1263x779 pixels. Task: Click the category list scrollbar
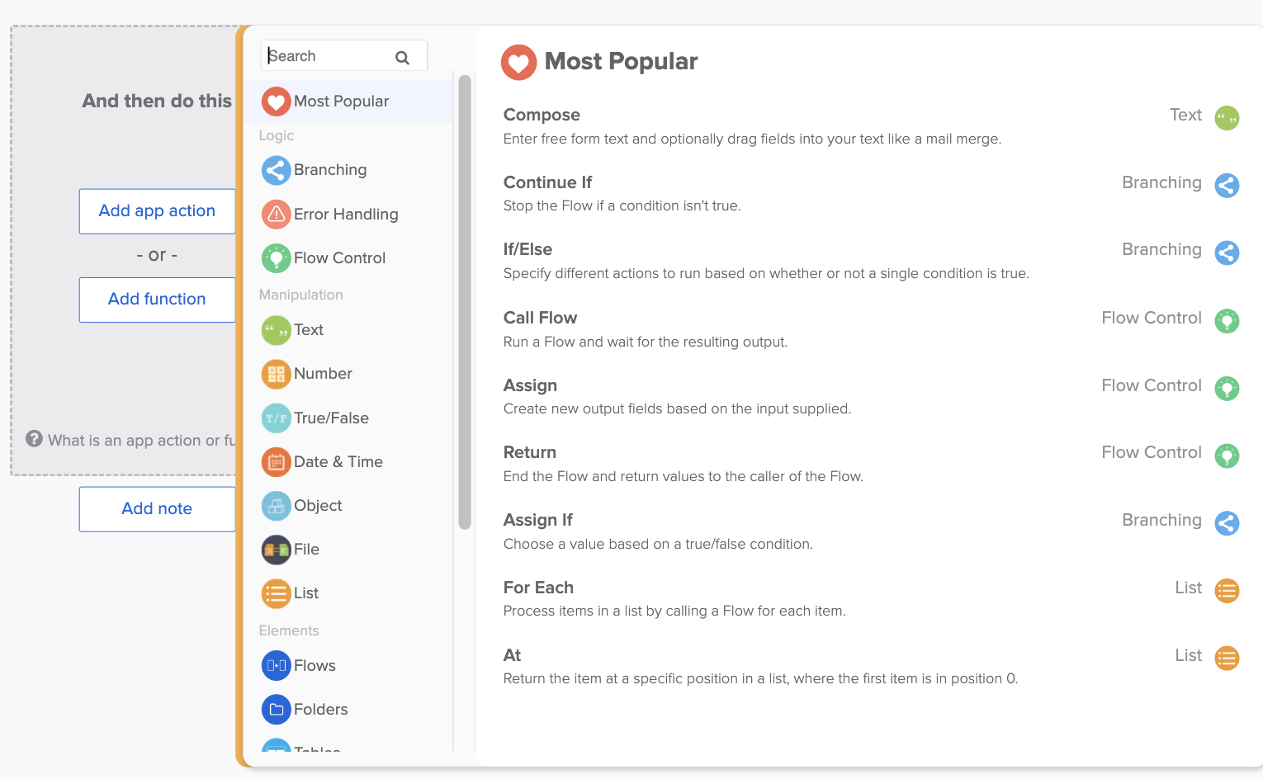465,302
